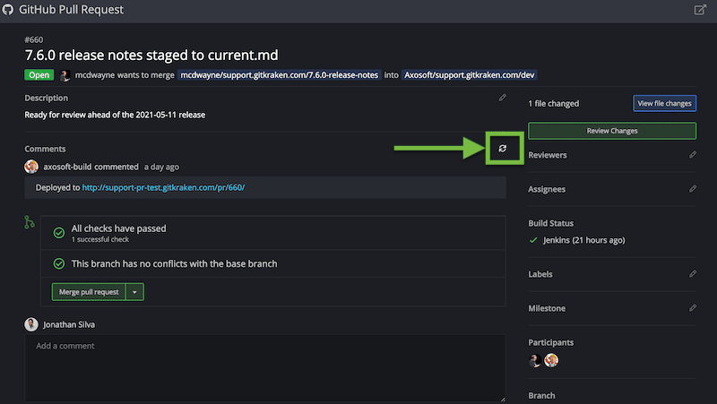
Task: Edit Reviewers with the pencil icon
Action: click(x=693, y=155)
